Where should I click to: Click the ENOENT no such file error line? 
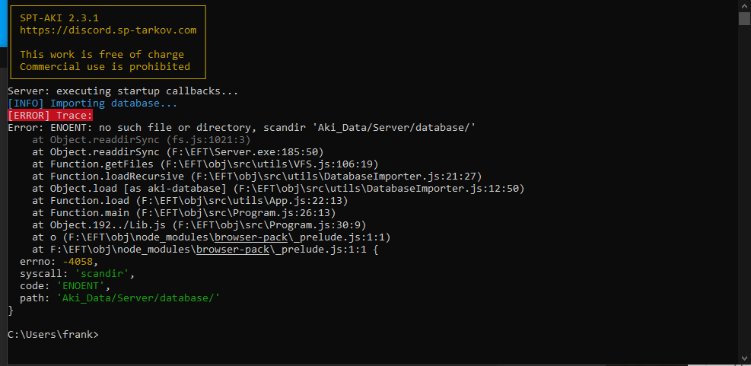coord(241,127)
